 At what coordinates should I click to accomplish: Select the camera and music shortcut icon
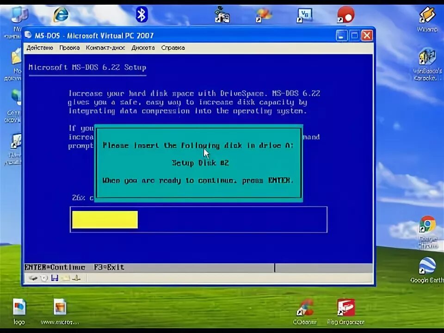[222, 15]
